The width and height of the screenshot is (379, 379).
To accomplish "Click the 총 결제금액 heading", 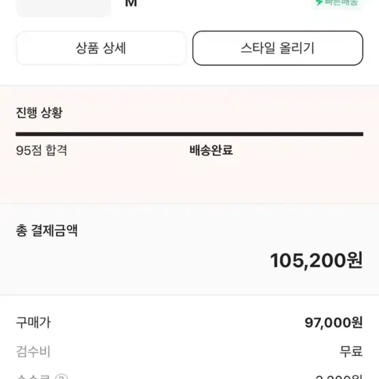I will coord(47,230).
